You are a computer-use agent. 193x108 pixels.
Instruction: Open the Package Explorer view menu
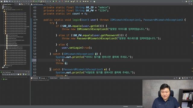pos(24,4)
